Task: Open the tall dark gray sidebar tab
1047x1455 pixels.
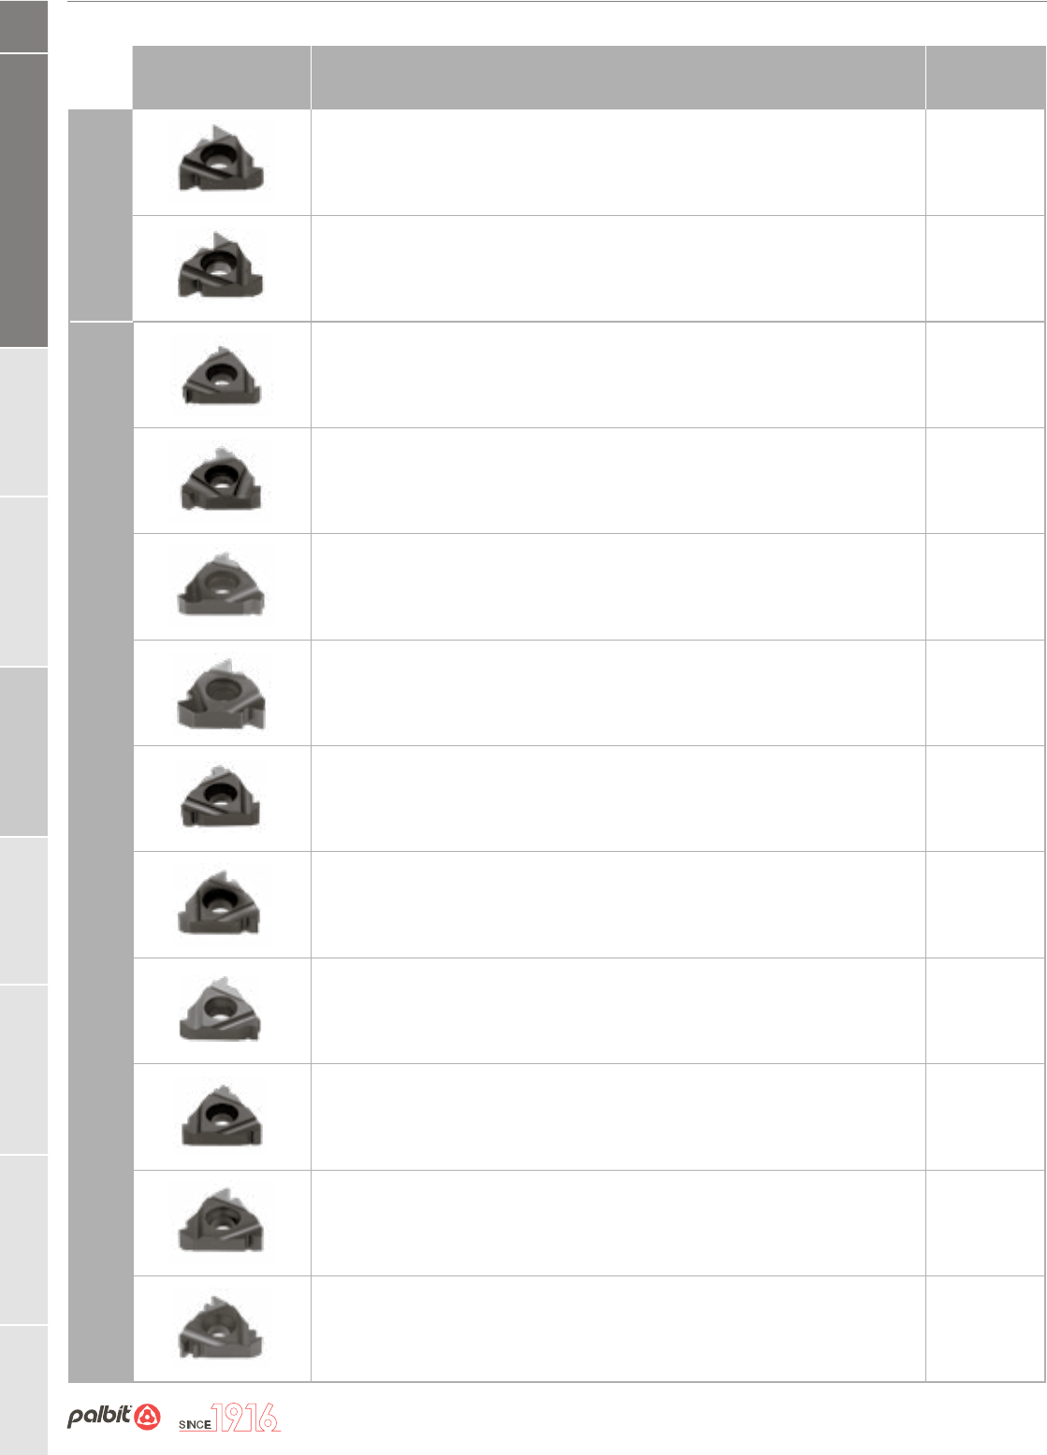Action: (23, 200)
